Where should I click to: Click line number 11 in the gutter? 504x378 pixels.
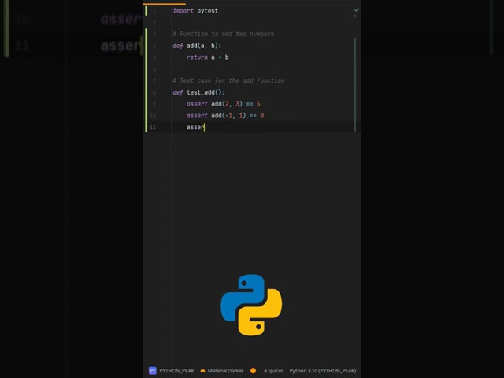coord(153,128)
